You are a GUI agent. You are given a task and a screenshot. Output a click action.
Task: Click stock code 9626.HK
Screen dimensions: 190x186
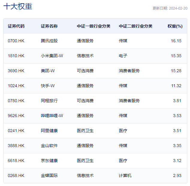[x=16, y=116]
